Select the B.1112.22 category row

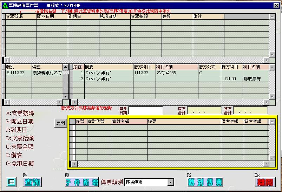tap(18, 73)
